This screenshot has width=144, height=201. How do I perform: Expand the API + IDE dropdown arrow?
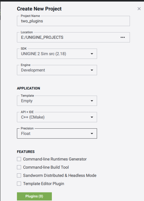[92, 117]
